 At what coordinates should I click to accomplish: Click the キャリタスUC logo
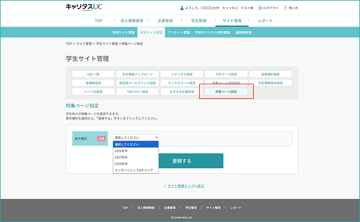84,7
